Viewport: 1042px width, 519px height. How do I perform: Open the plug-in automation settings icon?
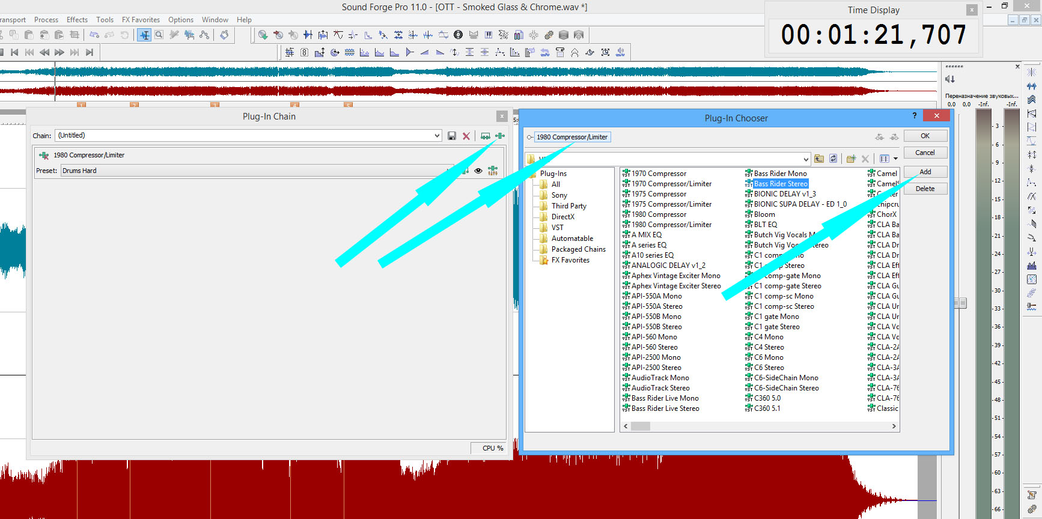click(x=493, y=171)
